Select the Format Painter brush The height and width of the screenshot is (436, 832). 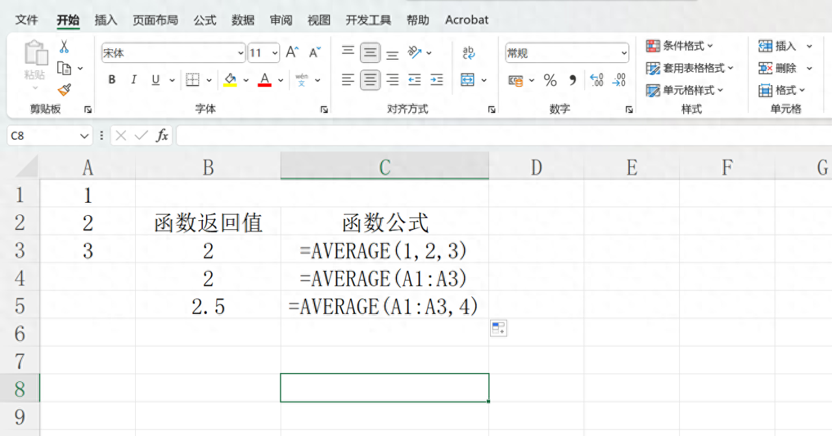pos(64,90)
